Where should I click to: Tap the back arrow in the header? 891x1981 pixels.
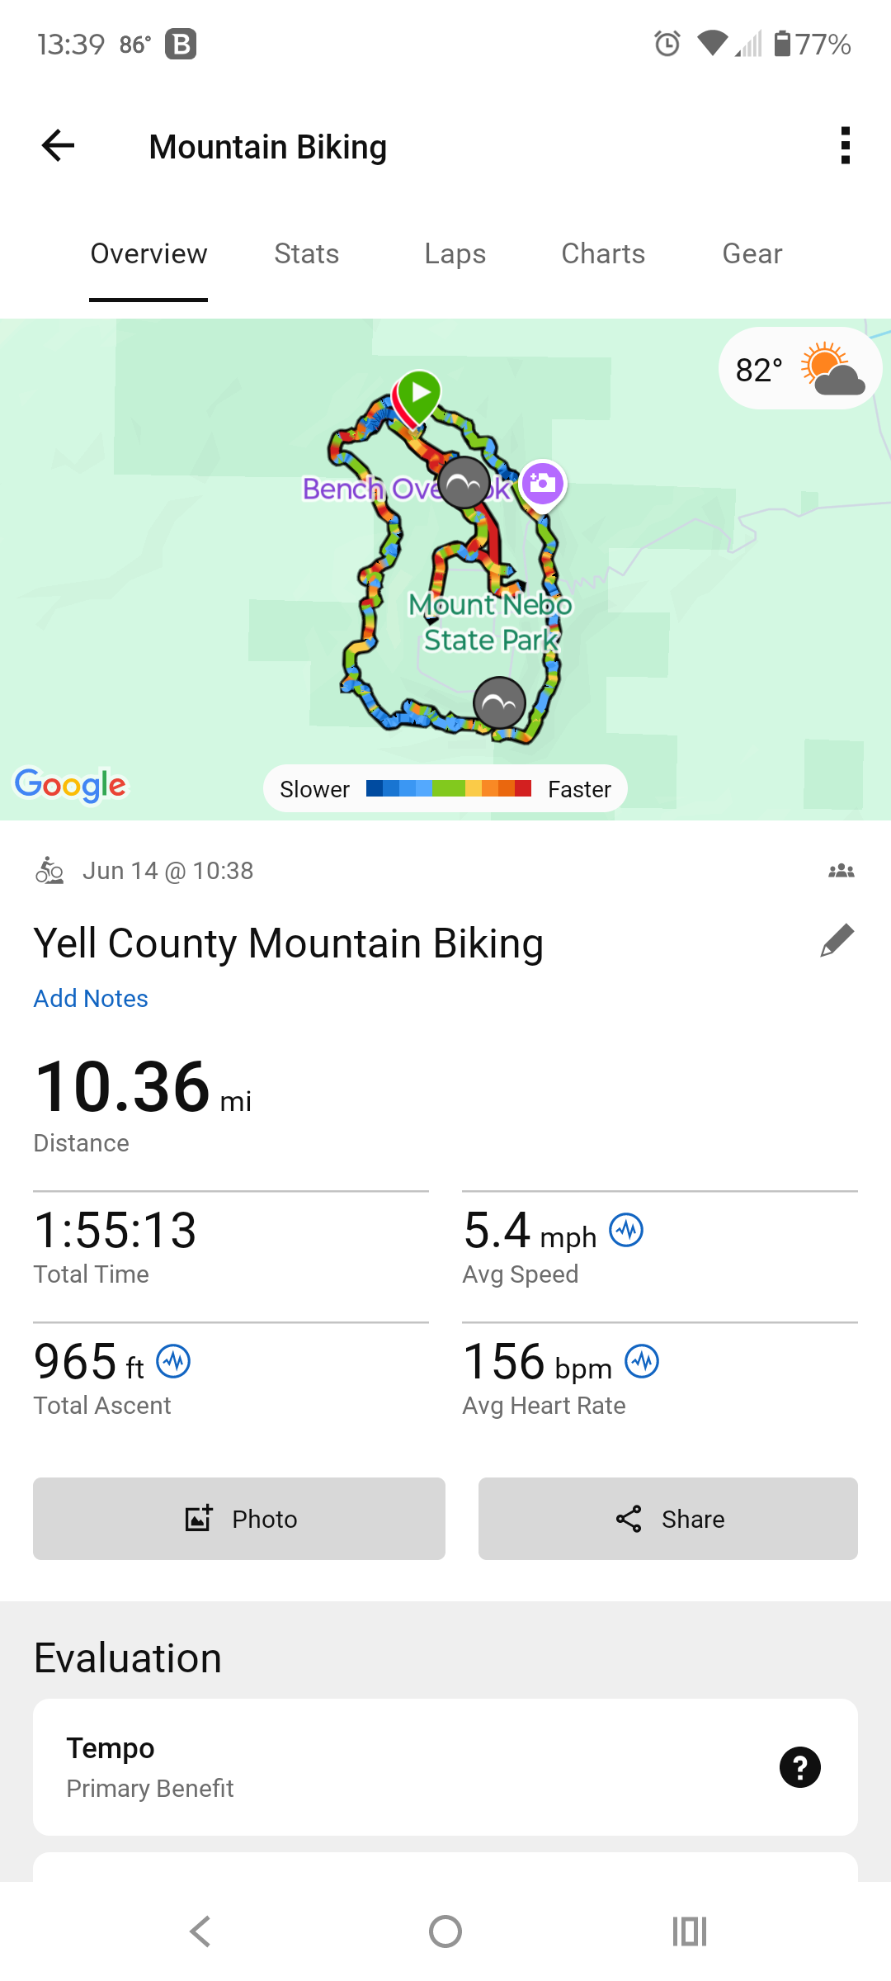58,146
